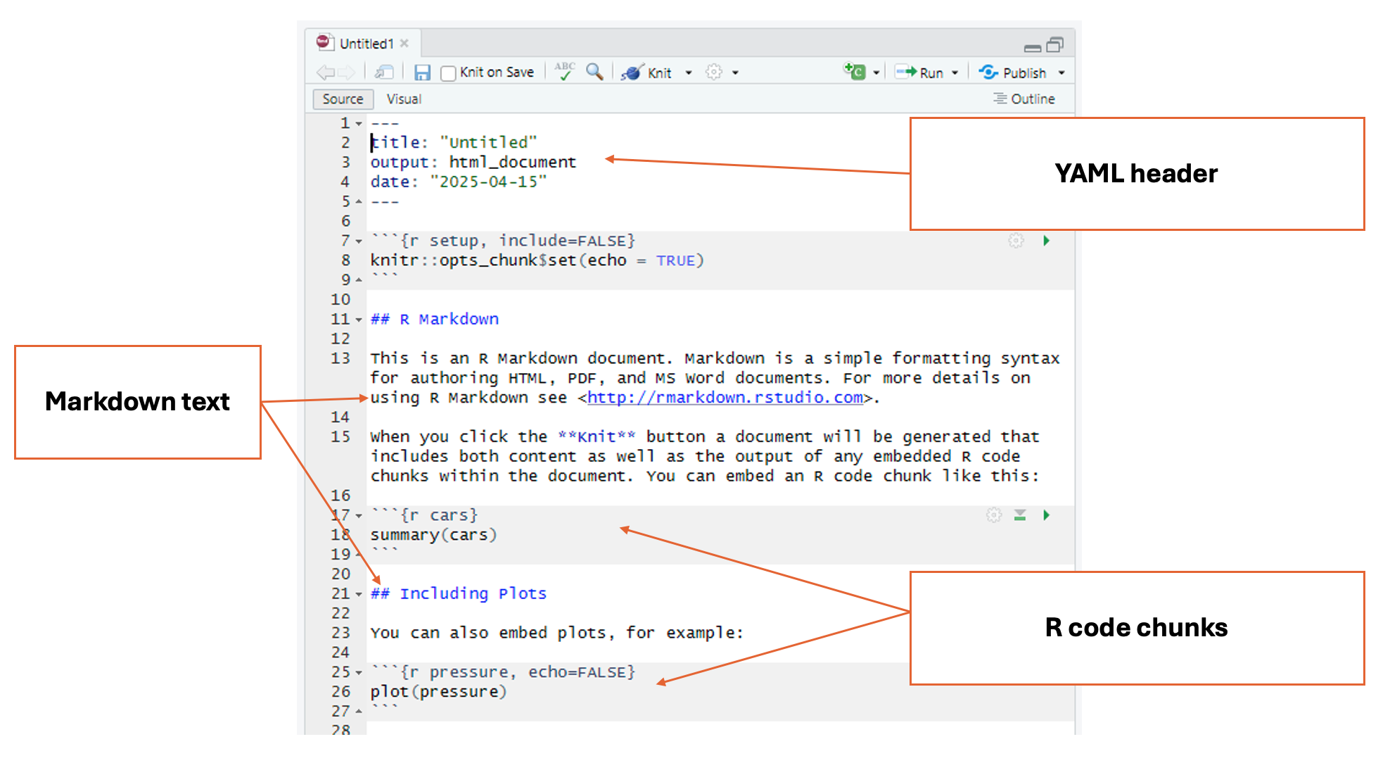Show document in new window icon

point(384,72)
